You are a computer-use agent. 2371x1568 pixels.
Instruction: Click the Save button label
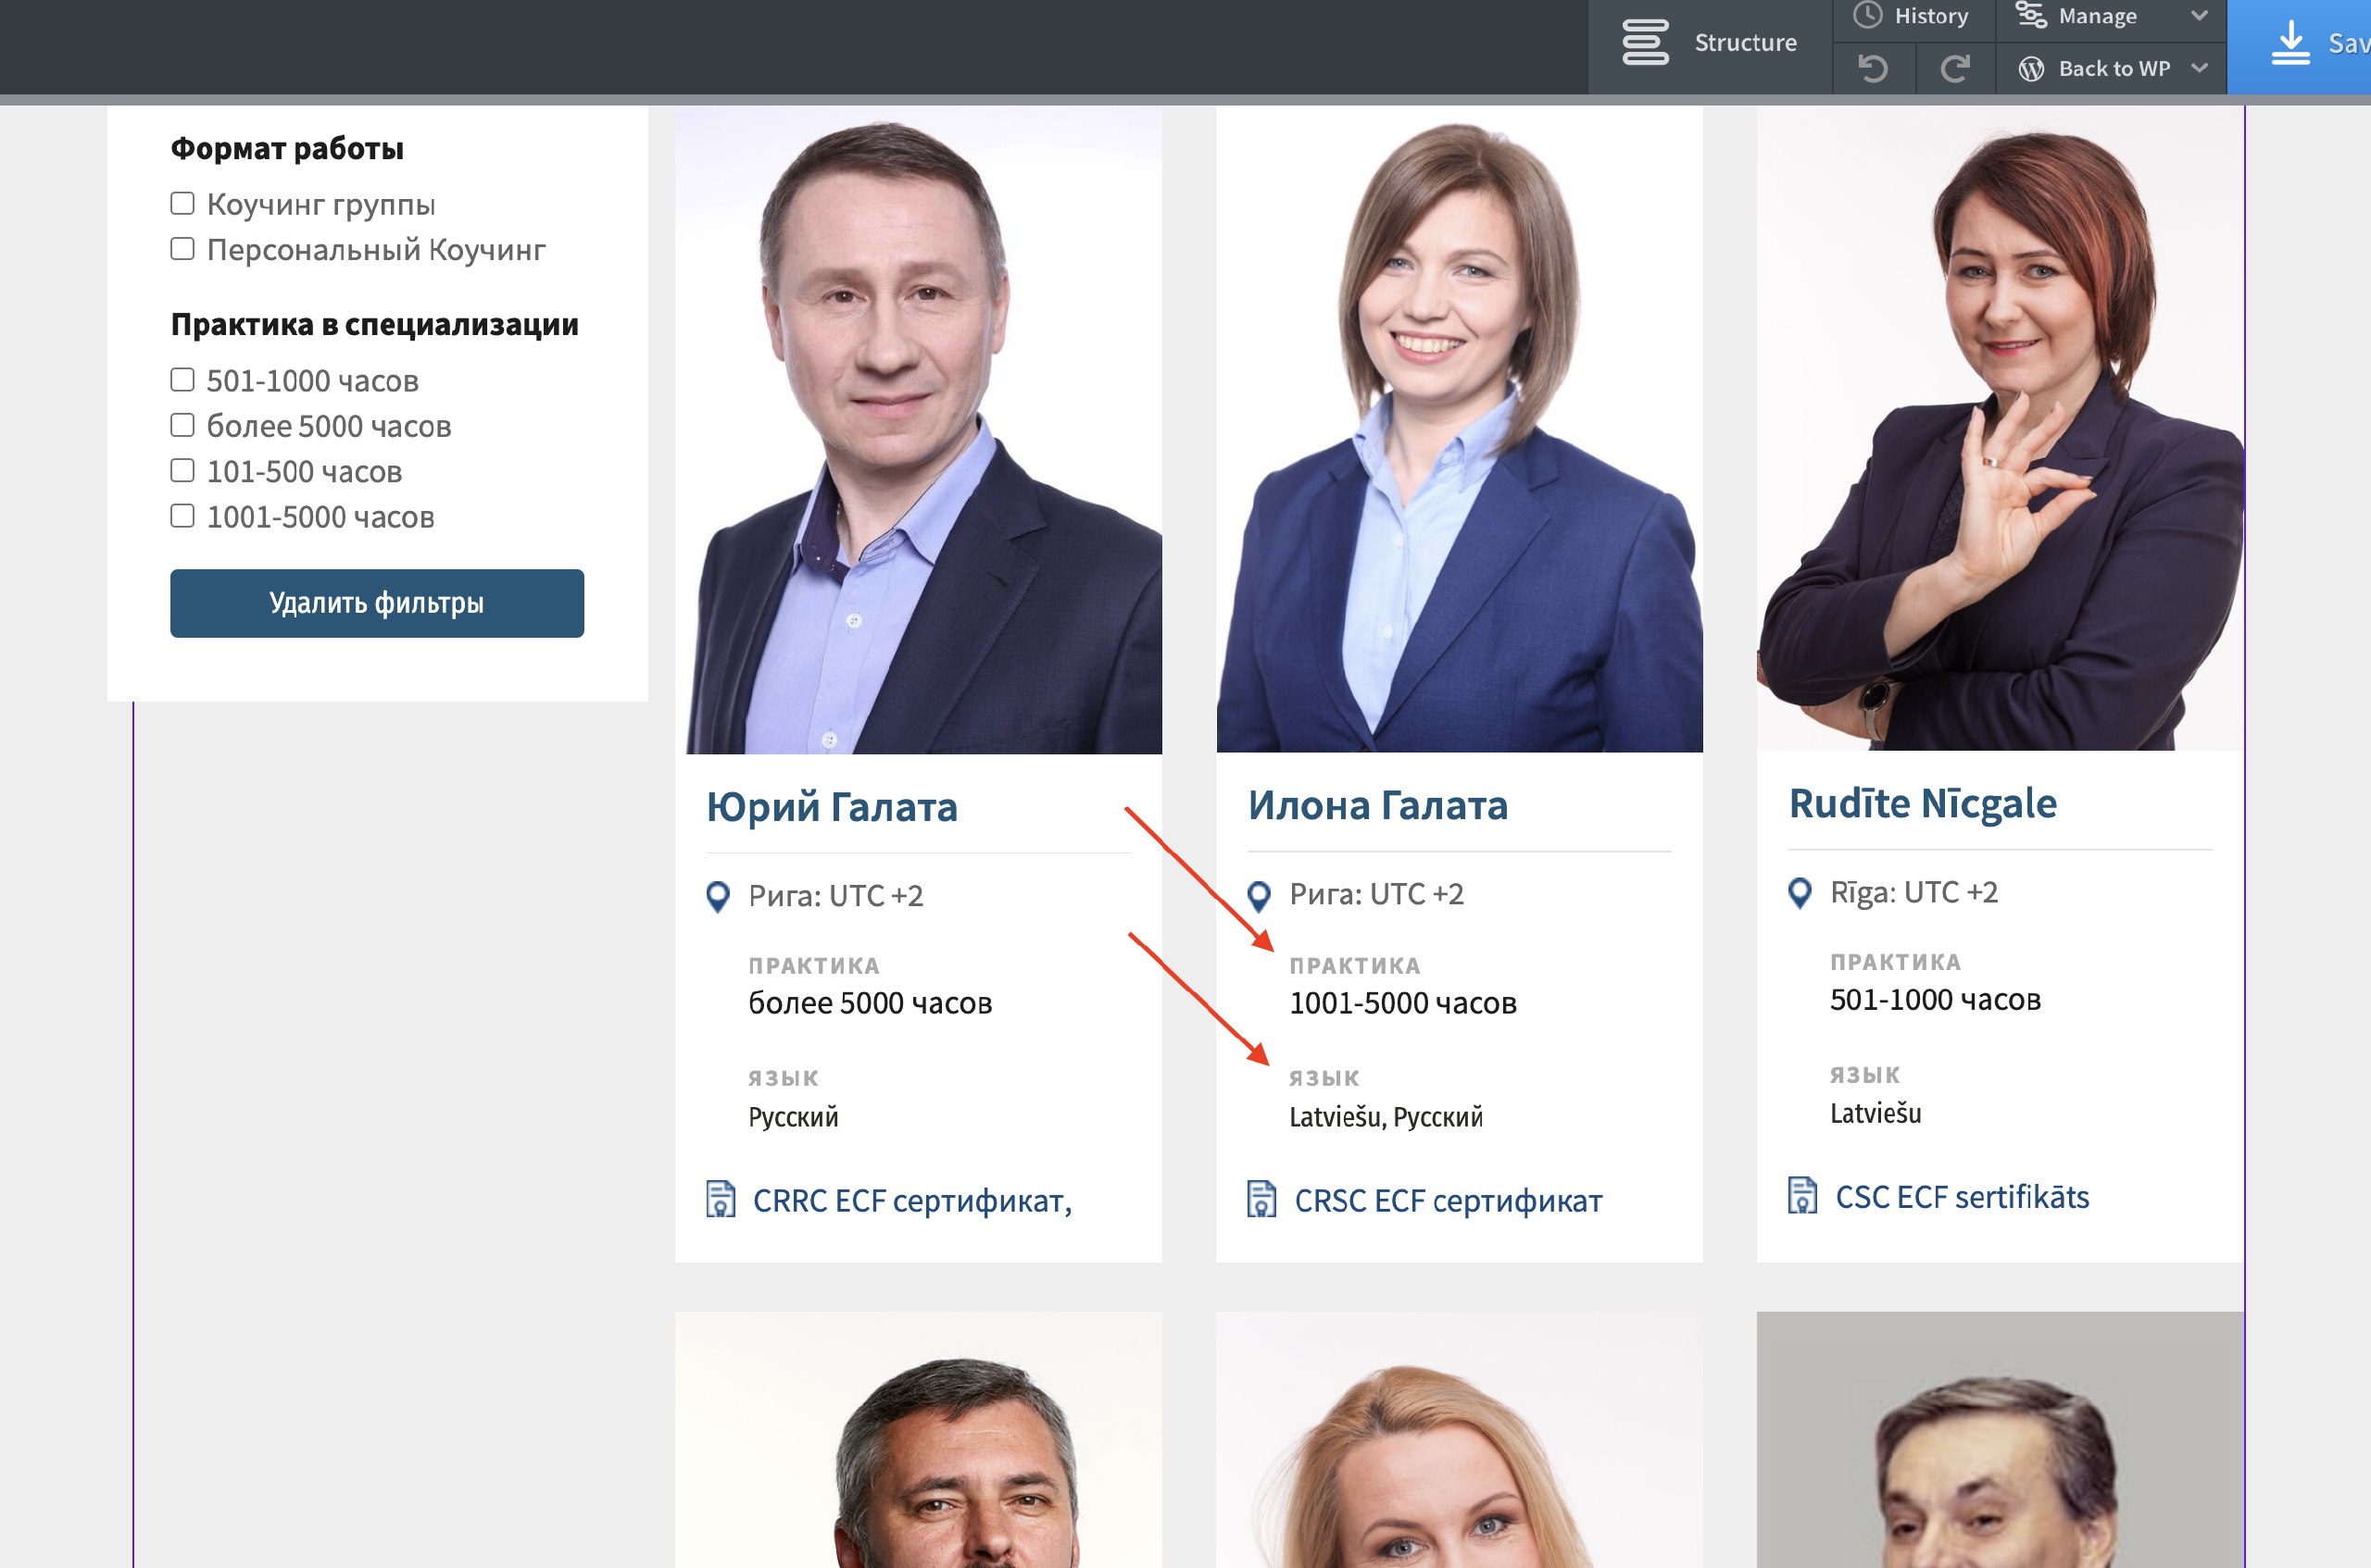click(x=2349, y=43)
